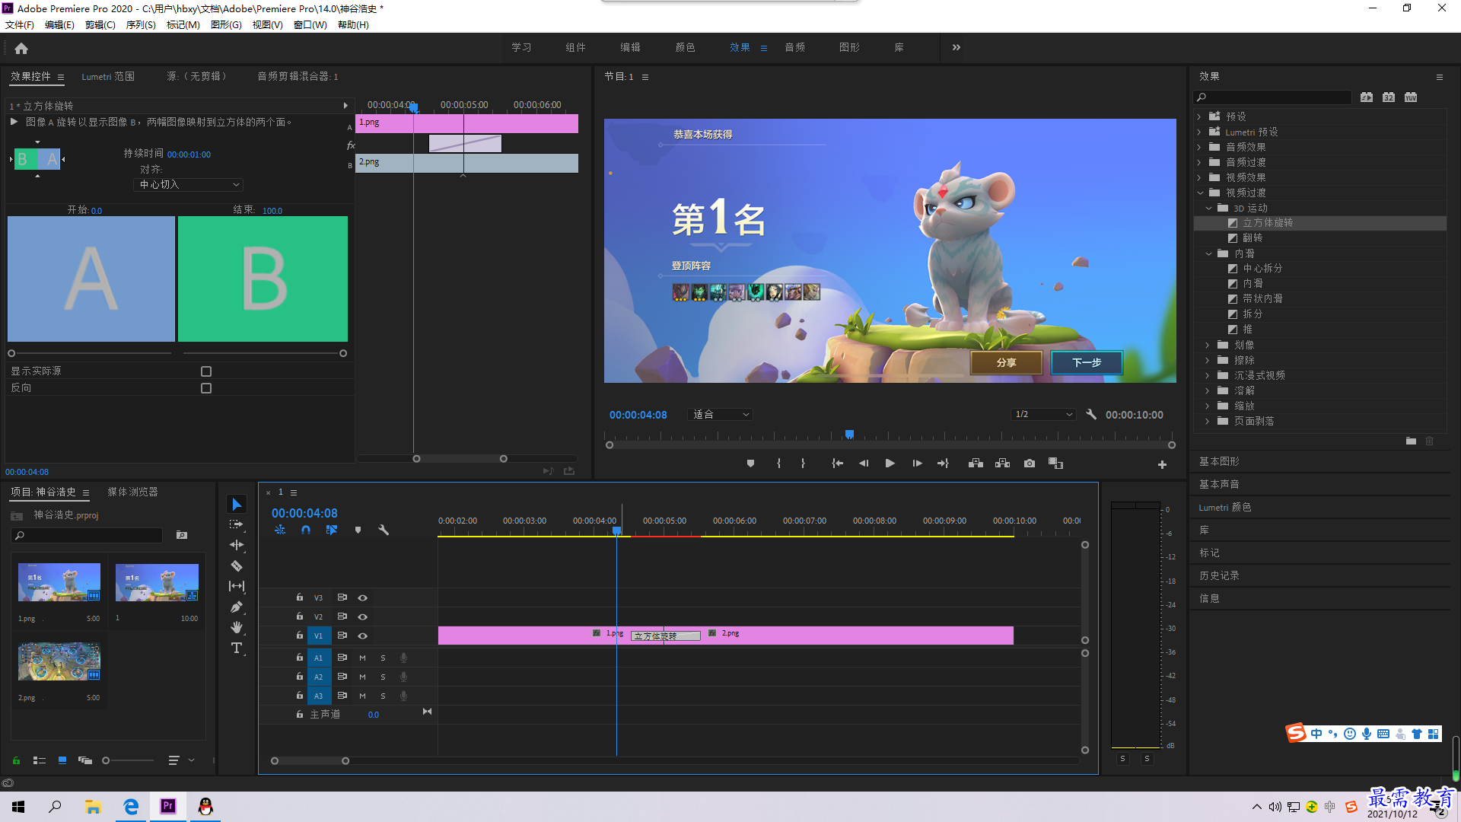Screen dimensions: 1461x822
Task: Create new custom bin in Effects panel
Action: coord(1411,441)
